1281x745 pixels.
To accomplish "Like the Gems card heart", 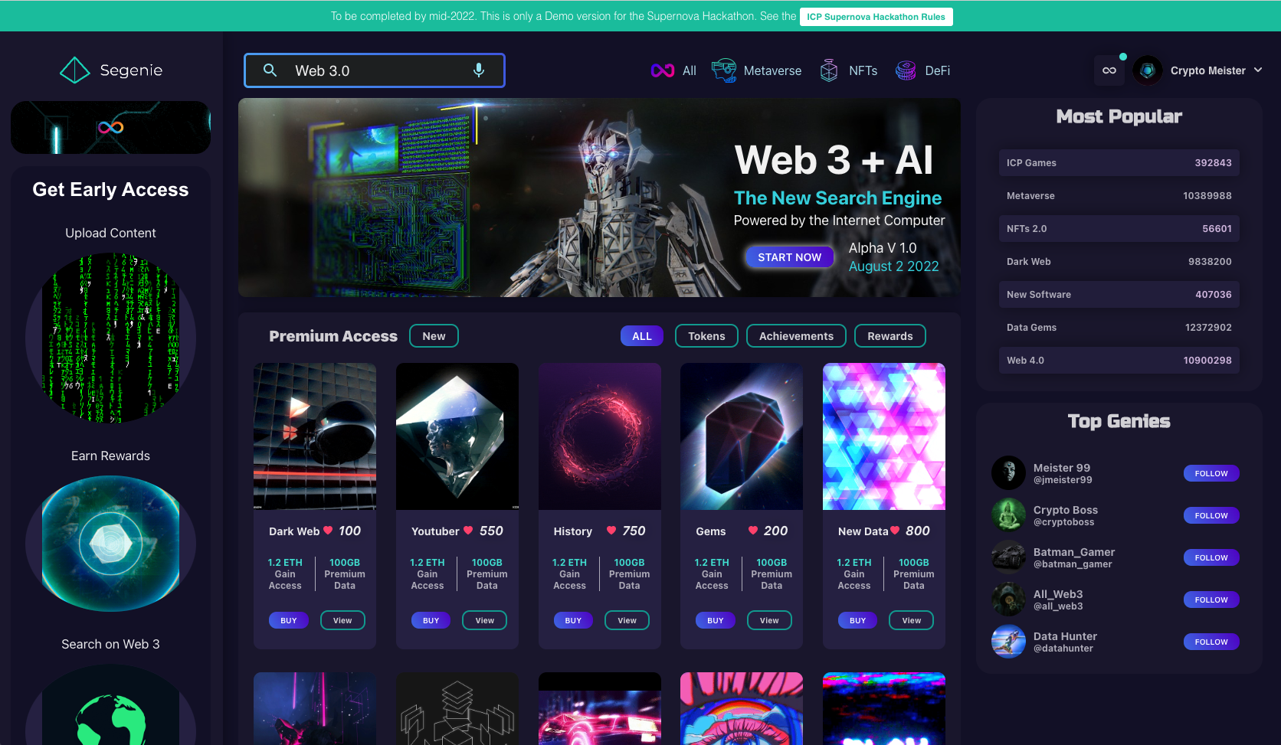I will coord(753,530).
